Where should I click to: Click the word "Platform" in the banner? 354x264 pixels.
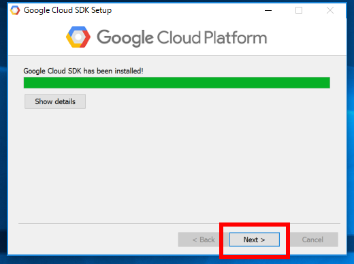click(236, 37)
